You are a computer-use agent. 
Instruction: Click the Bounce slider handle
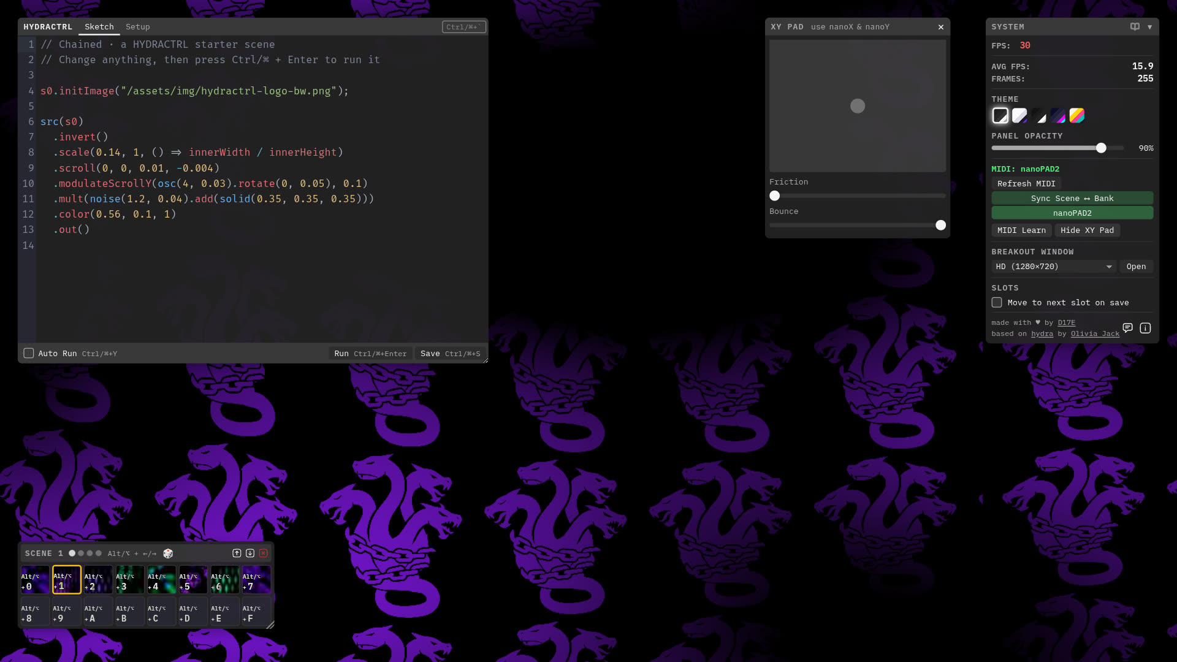pos(941,226)
